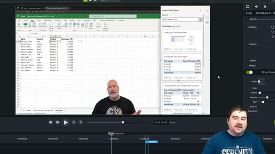
Task: Switch to the Page Layout ribbon tab
Action: tap(48, 20)
